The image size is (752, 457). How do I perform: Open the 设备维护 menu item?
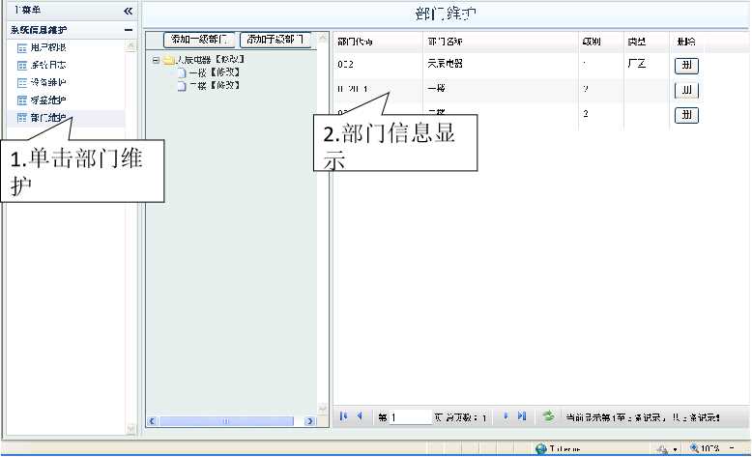tap(48, 82)
